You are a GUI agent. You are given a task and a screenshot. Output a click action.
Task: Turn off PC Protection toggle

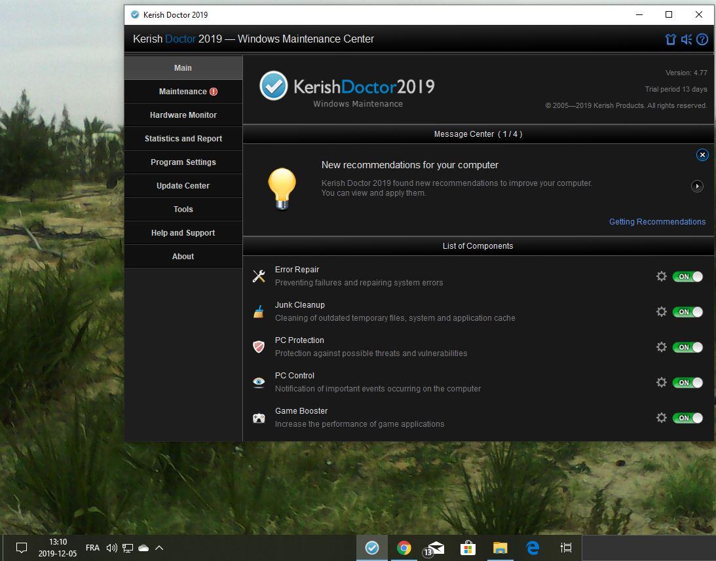688,347
